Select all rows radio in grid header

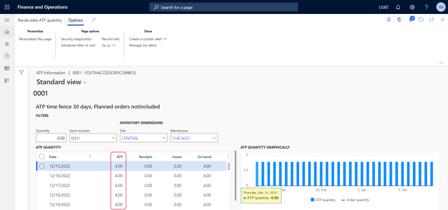tap(42, 157)
